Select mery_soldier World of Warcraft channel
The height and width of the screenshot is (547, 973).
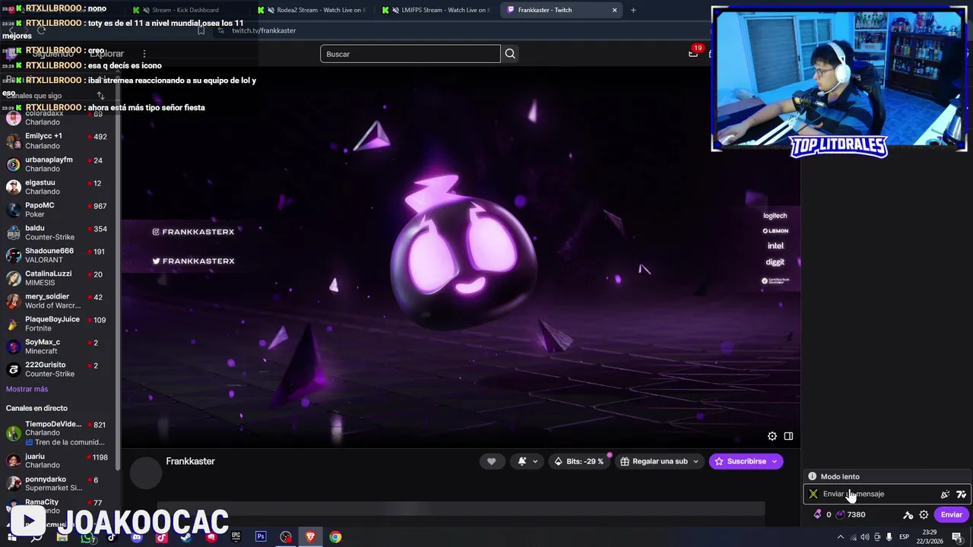pos(59,301)
